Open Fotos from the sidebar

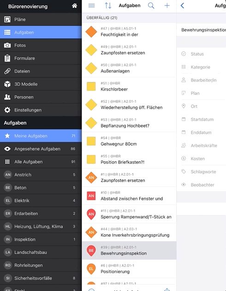pos(41,45)
